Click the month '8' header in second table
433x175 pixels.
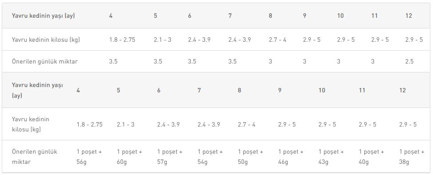pyautogui.click(x=239, y=90)
